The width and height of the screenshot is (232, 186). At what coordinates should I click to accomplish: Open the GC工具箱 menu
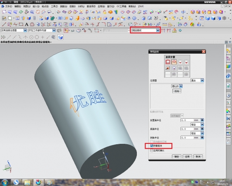(121, 6)
